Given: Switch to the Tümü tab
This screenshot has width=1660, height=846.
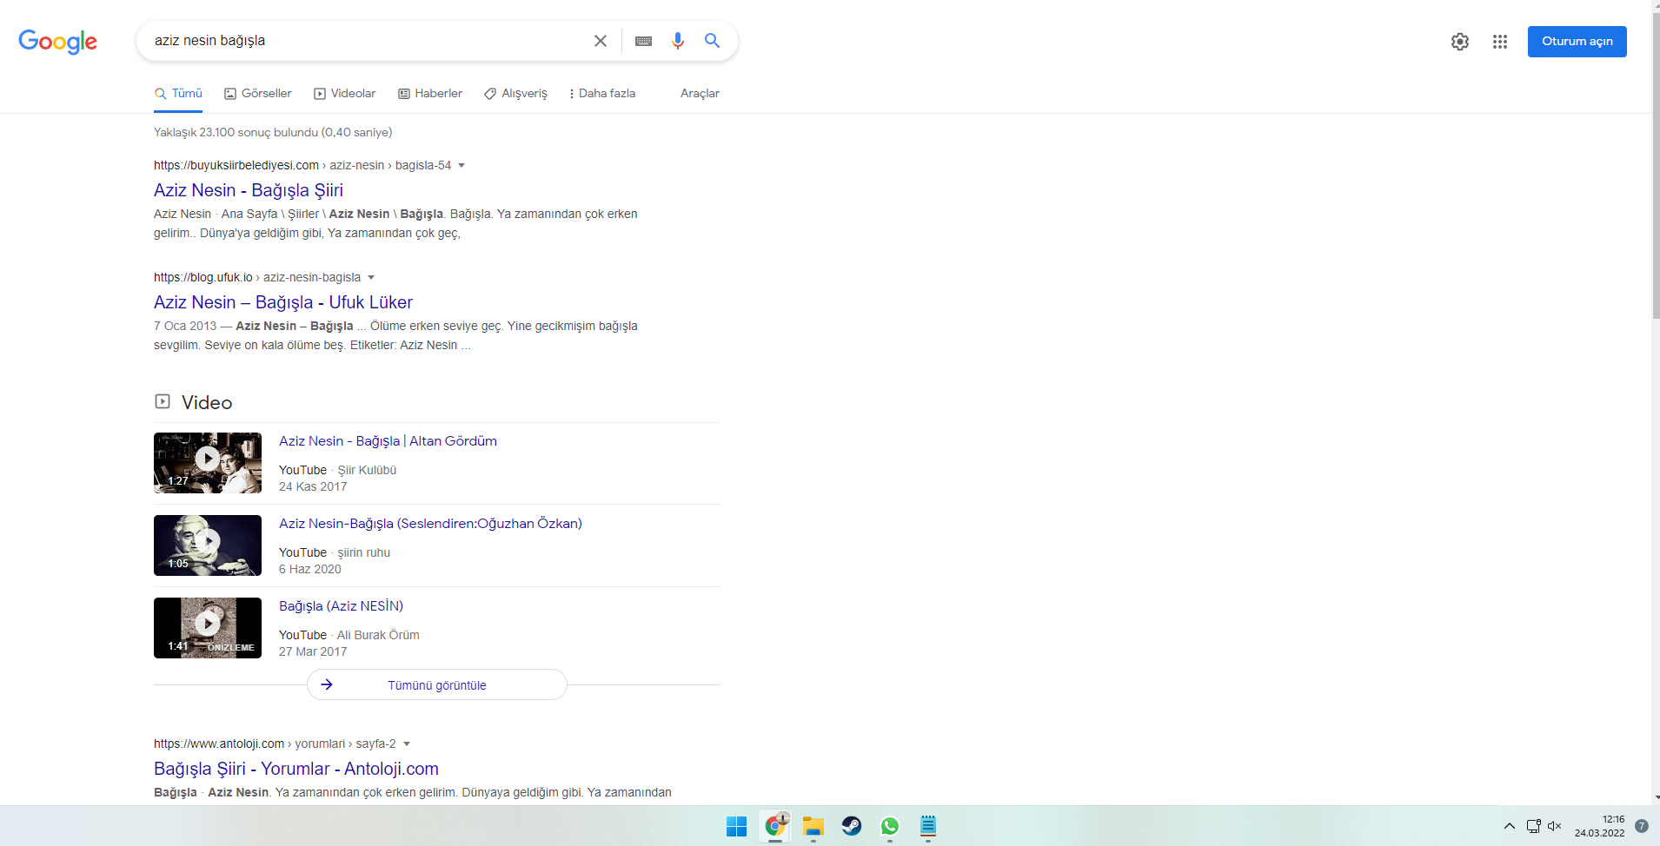Looking at the screenshot, I should point(178,94).
